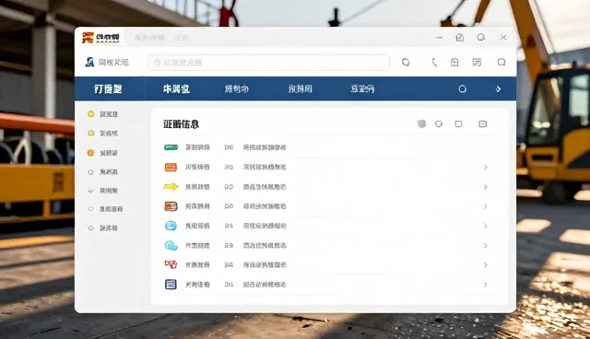Image resolution: width=590 pixels, height=339 pixels.
Task: Click the circle icon in the blue navigation bar
Action: [463, 89]
